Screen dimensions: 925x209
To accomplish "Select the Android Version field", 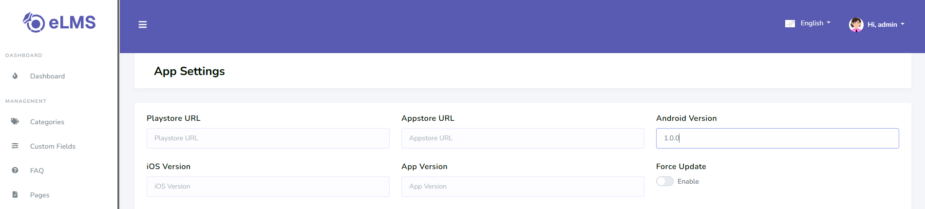I will (777, 138).
